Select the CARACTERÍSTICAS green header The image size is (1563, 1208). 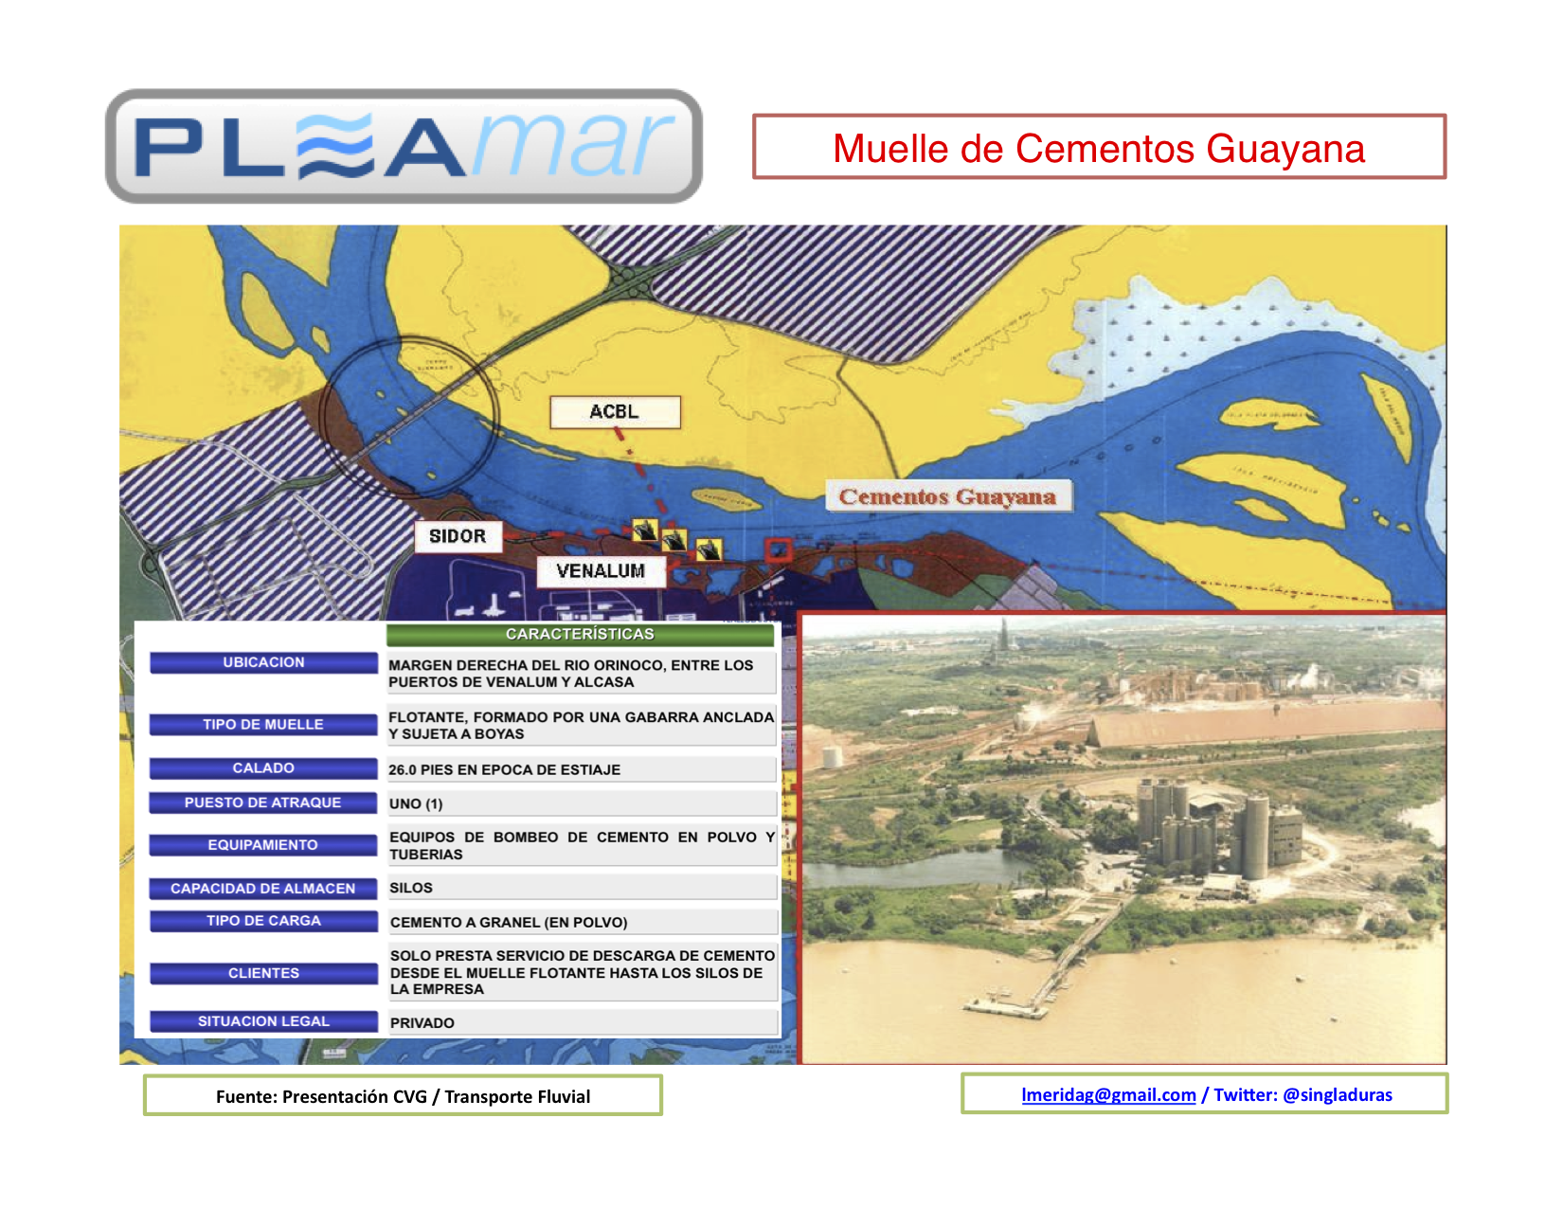tap(580, 634)
